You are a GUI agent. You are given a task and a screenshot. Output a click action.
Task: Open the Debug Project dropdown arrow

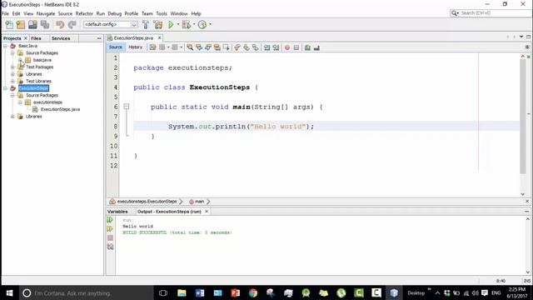[194, 24]
